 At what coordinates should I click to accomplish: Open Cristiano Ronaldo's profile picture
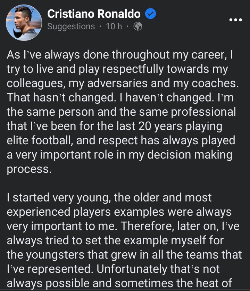tap(24, 23)
